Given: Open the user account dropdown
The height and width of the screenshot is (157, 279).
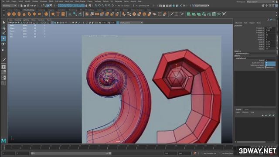Looking at the screenshot, I should point(201,6).
